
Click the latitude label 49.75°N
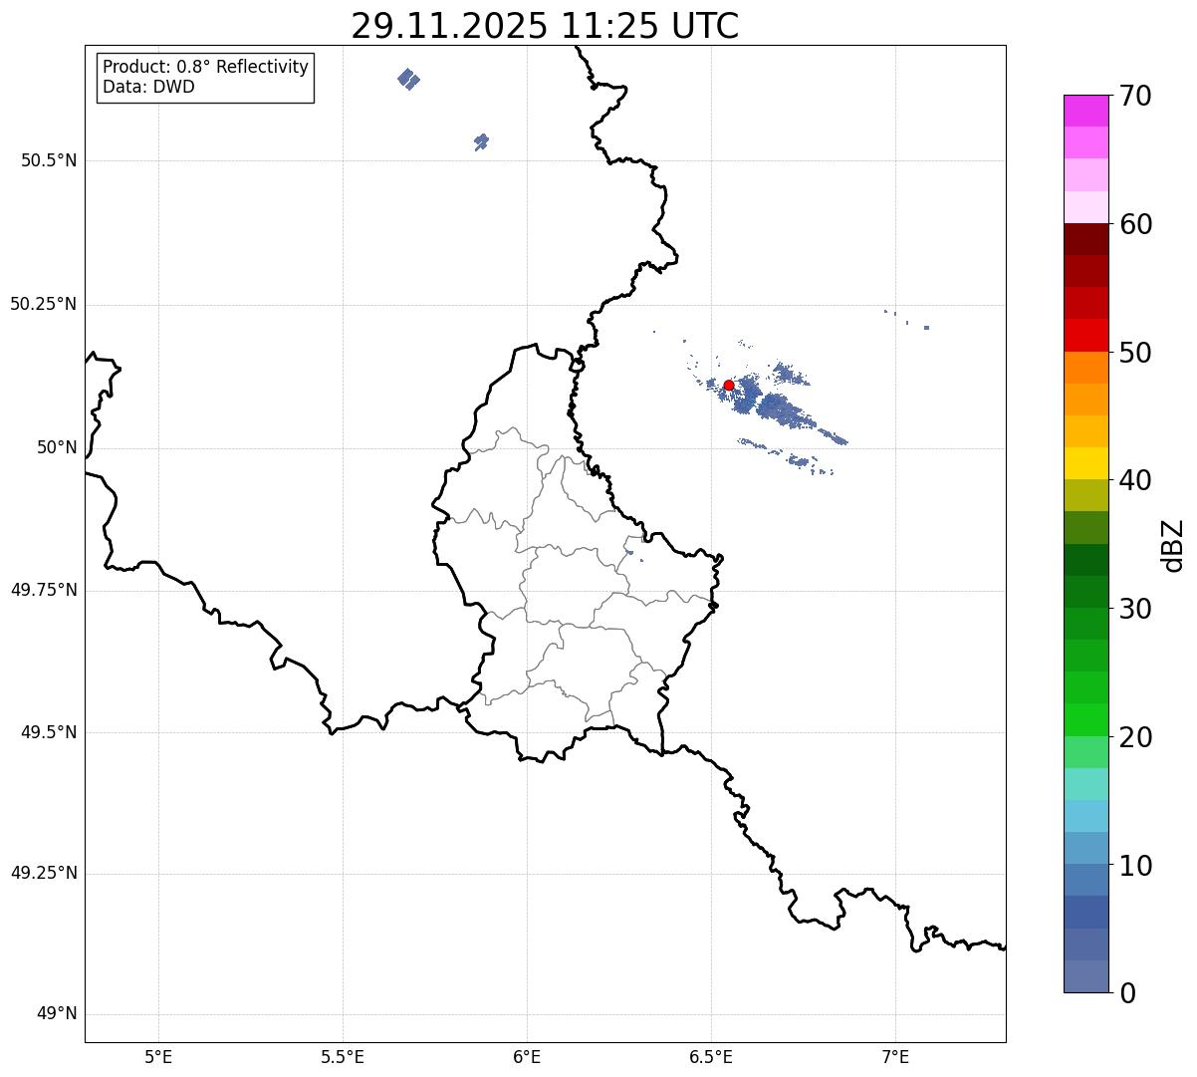point(43,590)
